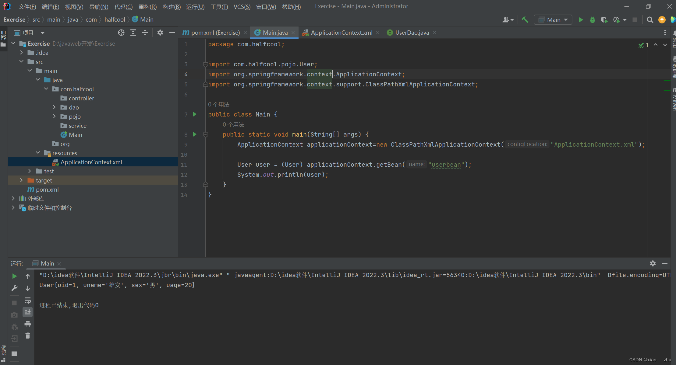This screenshot has width=676, height=365.
Task: Rerun Main from run console
Action: [x=14, y=276]
